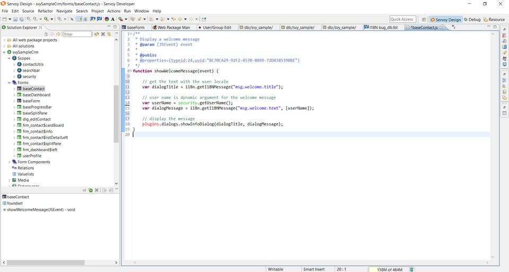Toggle Link with Editor in Solution Explorer

tap(109, 34)
